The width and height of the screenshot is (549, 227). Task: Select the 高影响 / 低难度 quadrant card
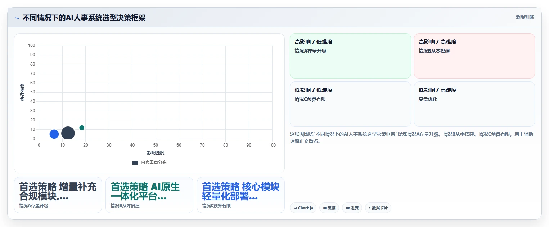350,56
